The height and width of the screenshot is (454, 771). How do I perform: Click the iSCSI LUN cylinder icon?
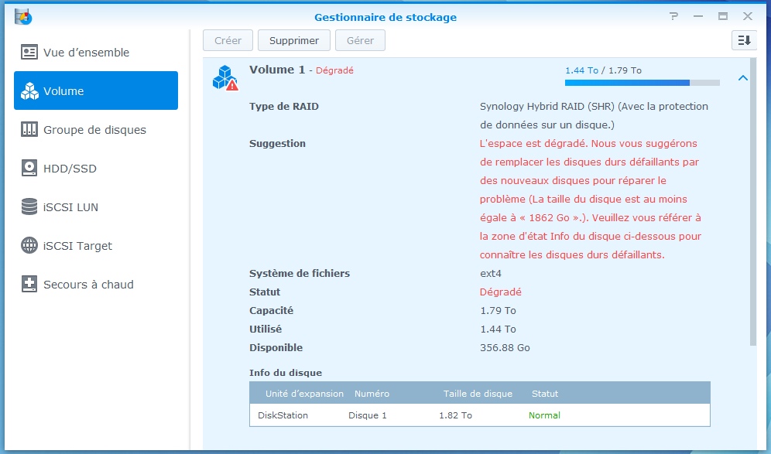(x=29, y=207)
